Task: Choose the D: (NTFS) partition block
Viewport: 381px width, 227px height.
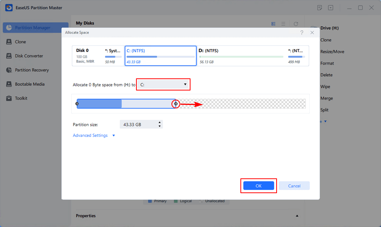Action: coord(241,56)
